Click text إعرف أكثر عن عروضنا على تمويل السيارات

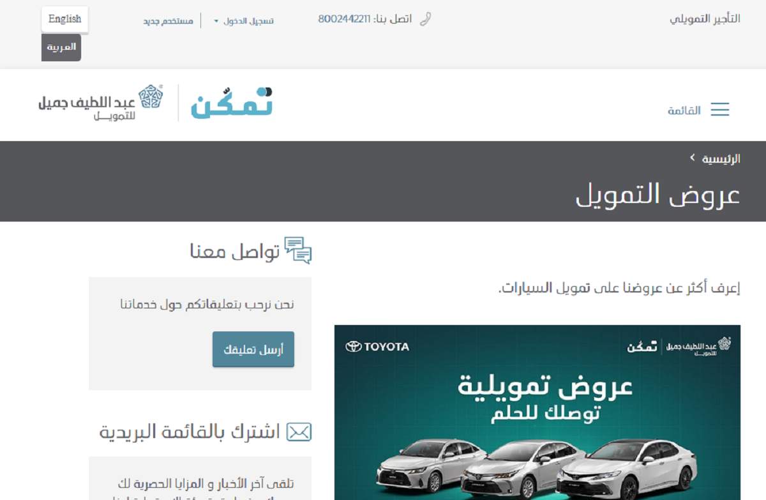tap(619, 288)
